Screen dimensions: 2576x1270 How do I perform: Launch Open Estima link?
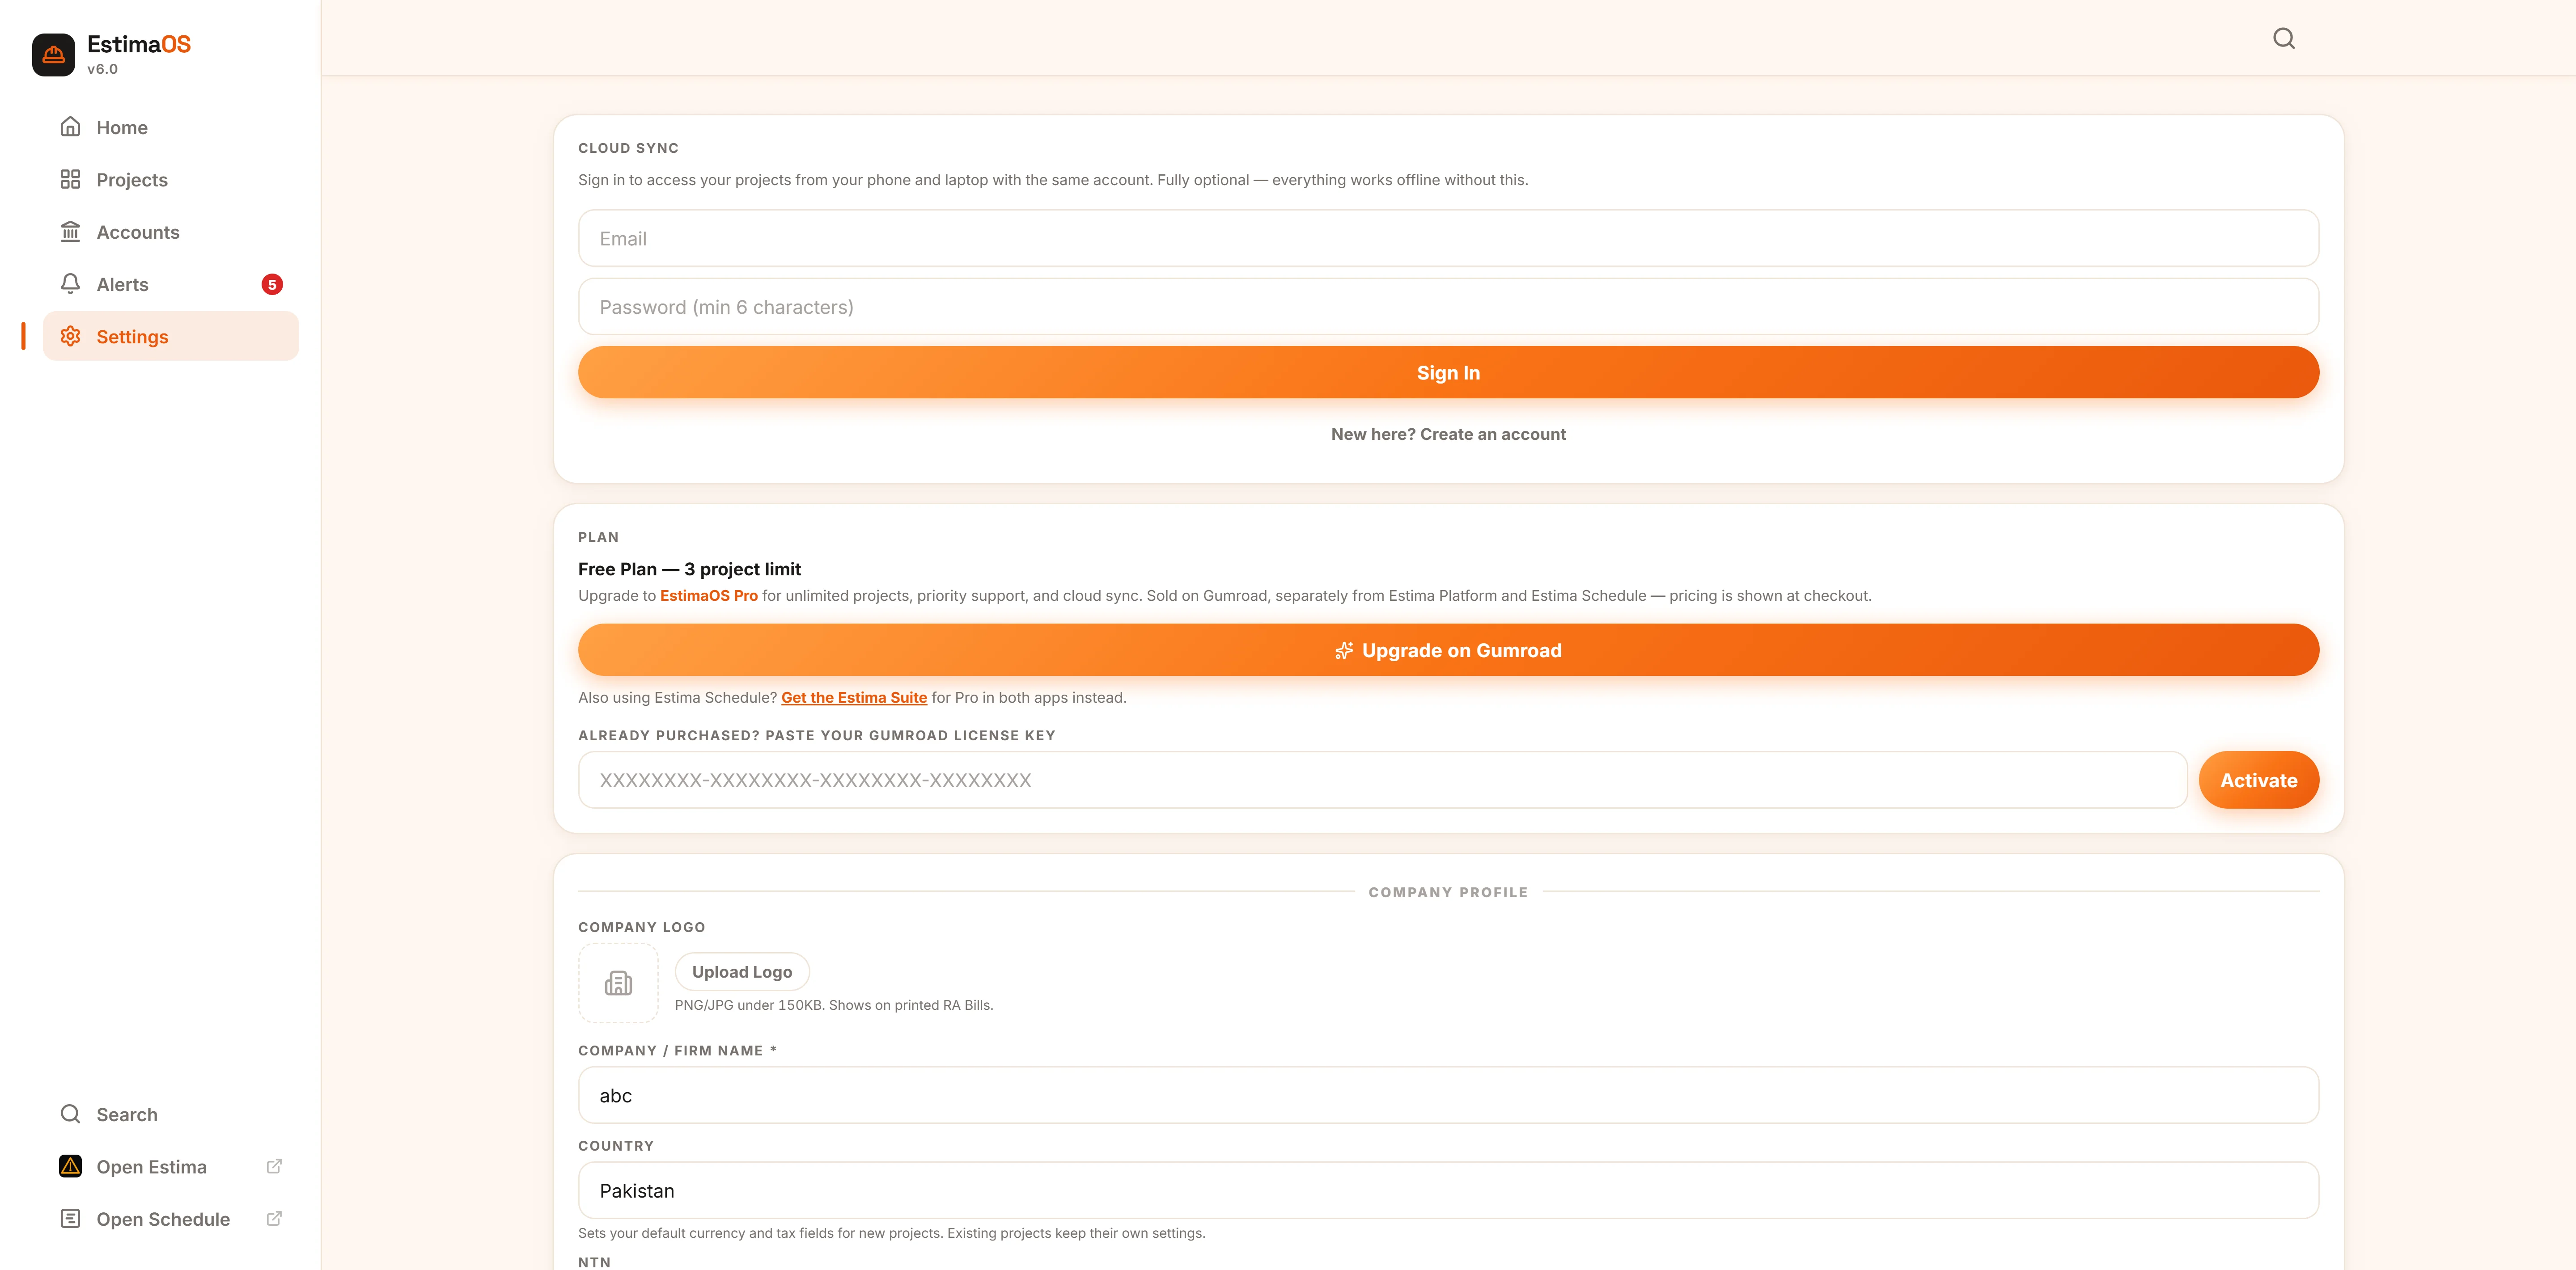coord(171,1166)
